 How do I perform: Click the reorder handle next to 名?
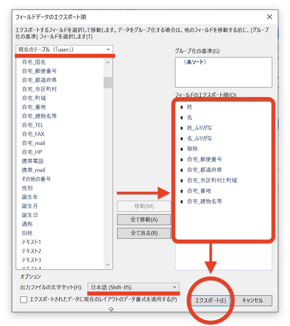[x=182, y=118]
